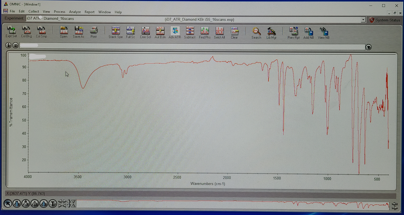Screen dimensions: 404x215
Task: Select the region tool in bottom palette
Action: [17, 204]
